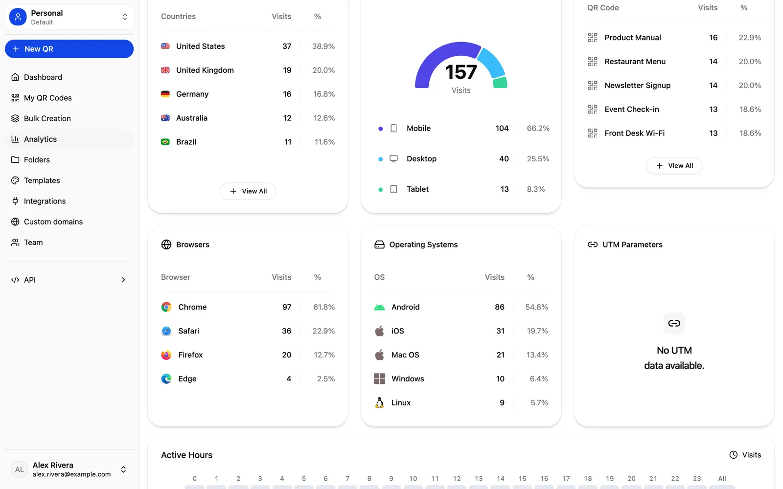Open Integrations from the sidebar

69,201
